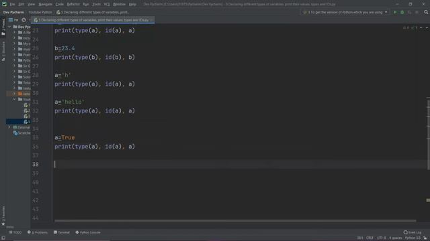Viewport: 430px width, 241px height.
Task: Open the Refactor menu
Action: 73,4
